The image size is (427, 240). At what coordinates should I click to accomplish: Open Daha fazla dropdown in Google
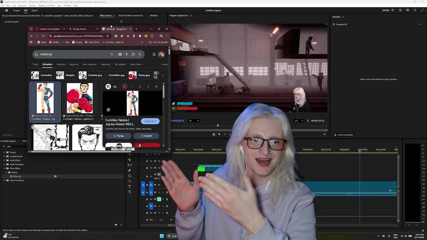click(136, 64)
